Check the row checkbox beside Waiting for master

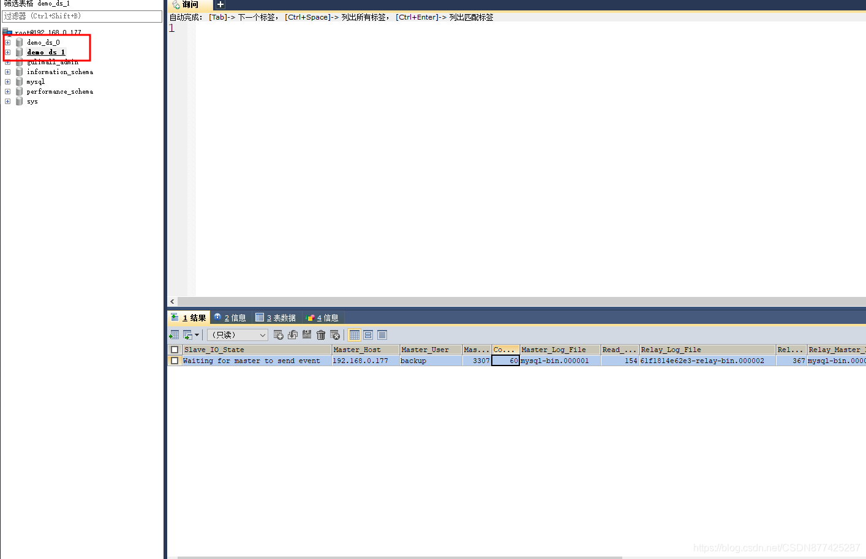(175, 361)
